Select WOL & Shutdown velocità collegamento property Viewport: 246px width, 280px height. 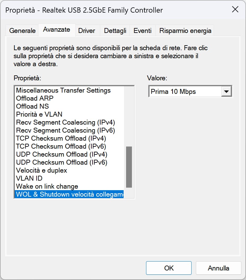pos(69,194)
